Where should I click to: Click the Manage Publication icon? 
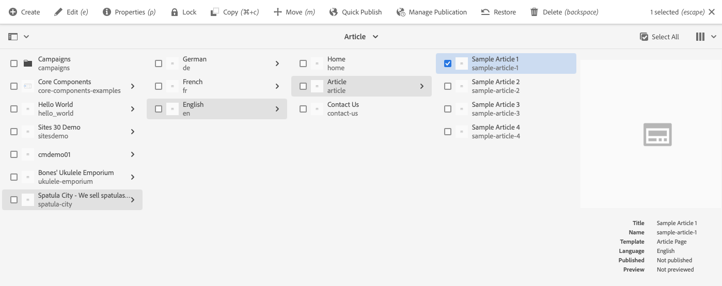tap(401, 12)
